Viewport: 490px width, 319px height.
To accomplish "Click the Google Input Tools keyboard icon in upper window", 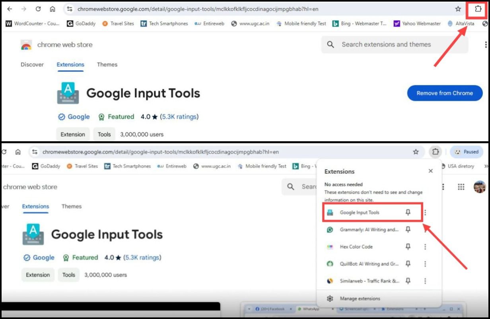I will [68, 94].
